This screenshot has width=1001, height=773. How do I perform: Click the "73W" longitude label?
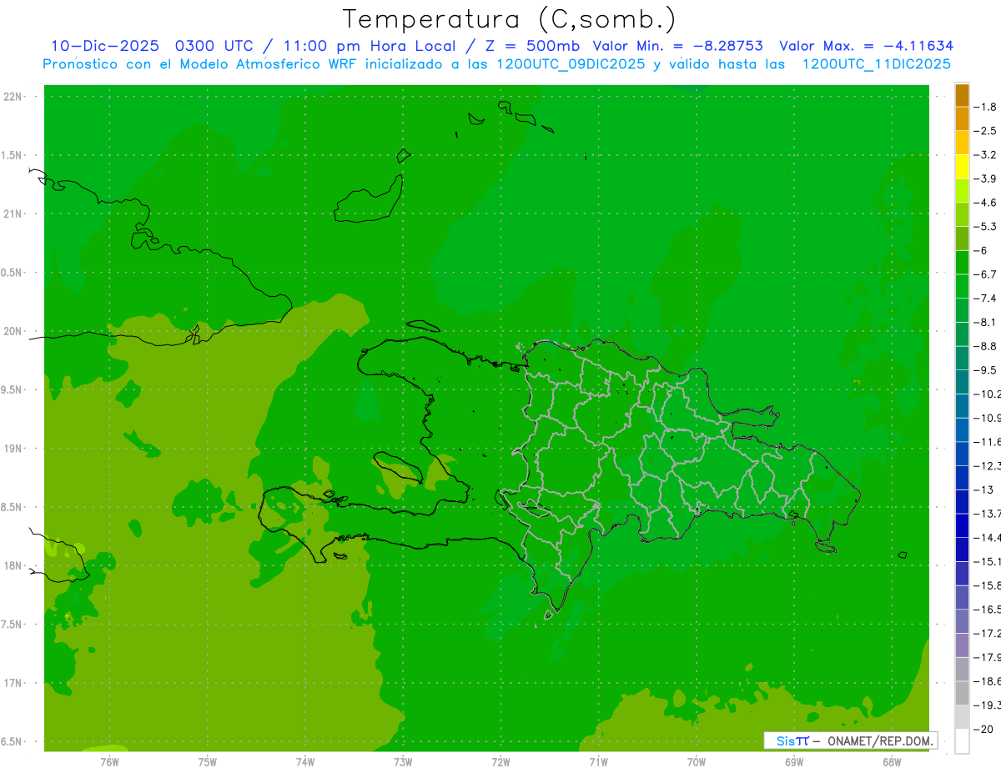[403, 761]
